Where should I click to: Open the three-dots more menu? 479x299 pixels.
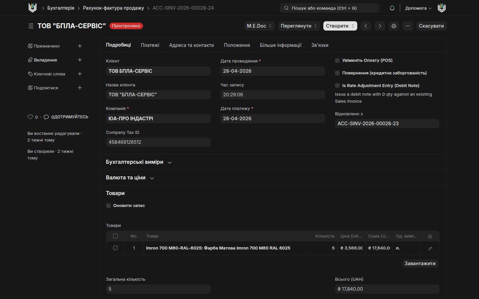tap(408, 26)
